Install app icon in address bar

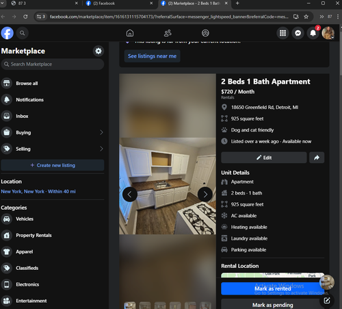click(296, 16)
